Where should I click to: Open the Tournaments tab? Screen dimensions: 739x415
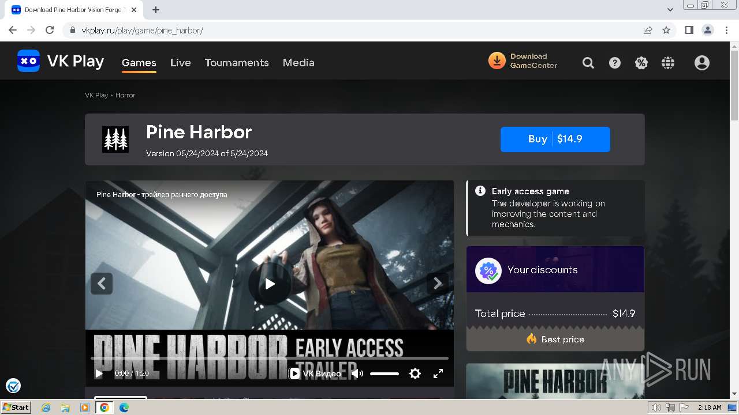(237, 63)
